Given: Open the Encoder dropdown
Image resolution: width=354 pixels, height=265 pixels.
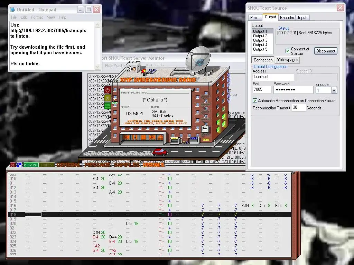Looking at the screenshot, I should point(334,90).
